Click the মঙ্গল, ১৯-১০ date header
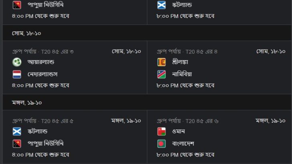The image size is (292, 164). click(x=27, y=103)
